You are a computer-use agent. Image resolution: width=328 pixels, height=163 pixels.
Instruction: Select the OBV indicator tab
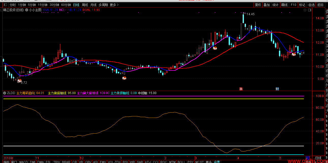[88, 162]
